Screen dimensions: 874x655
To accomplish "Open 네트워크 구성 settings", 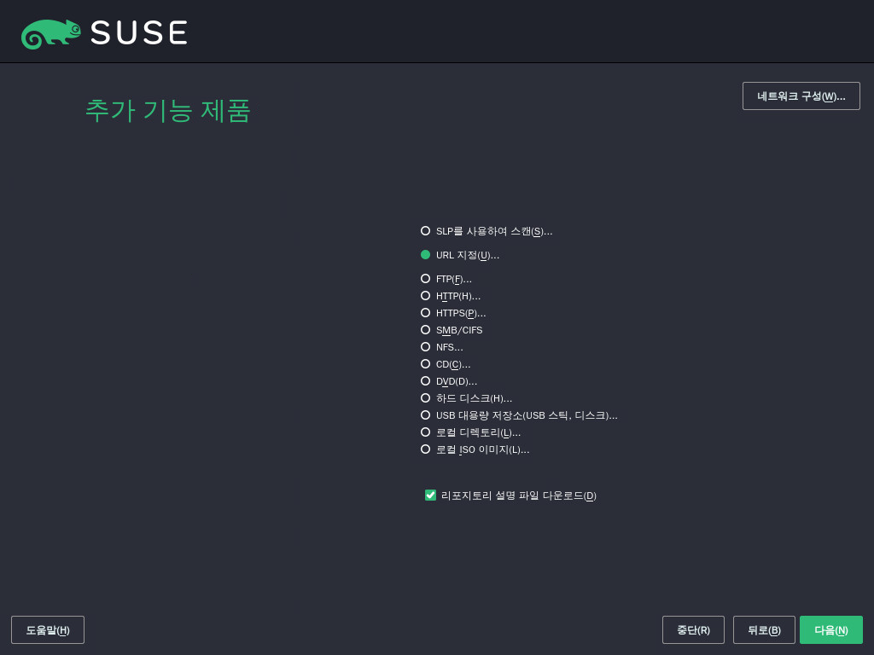I will point(801,96).
